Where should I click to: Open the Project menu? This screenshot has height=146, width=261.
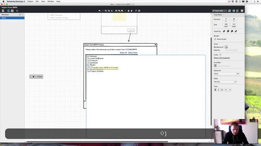pos(30,1)
